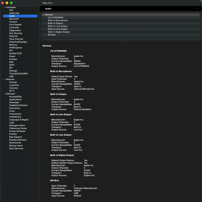Open Card Reader entry
The image size is (202, 202).
pyautogui.click(x=15, y=25)
